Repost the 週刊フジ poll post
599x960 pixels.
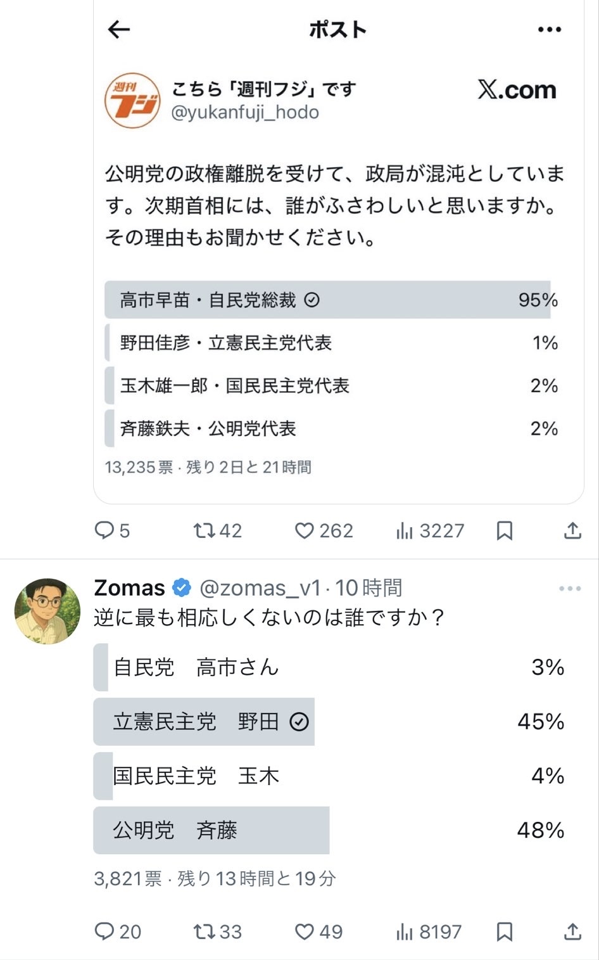205,530
